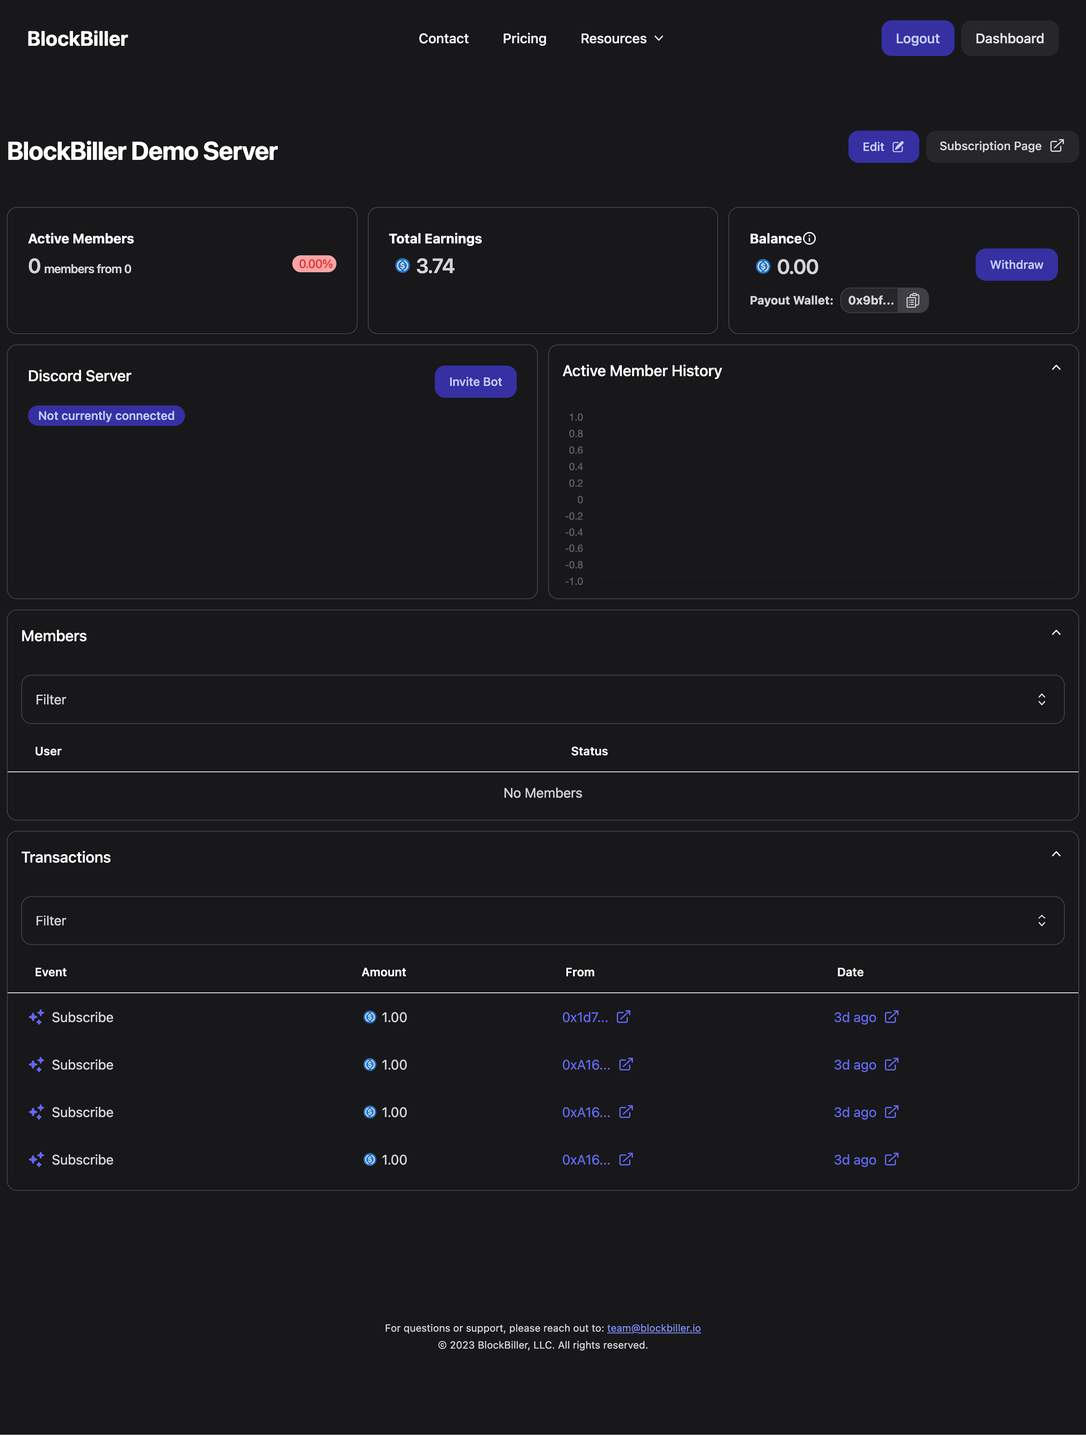Viewport: 1086px width, 1436px height.
Task: Open the Transactions Filter dropdown
Action: click(542, 921)
